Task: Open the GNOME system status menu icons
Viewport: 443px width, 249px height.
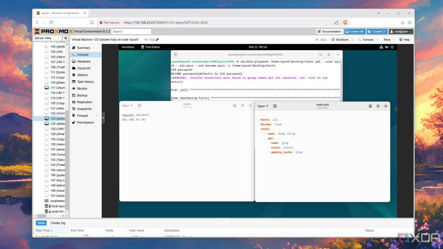Action: pos(386,47)
